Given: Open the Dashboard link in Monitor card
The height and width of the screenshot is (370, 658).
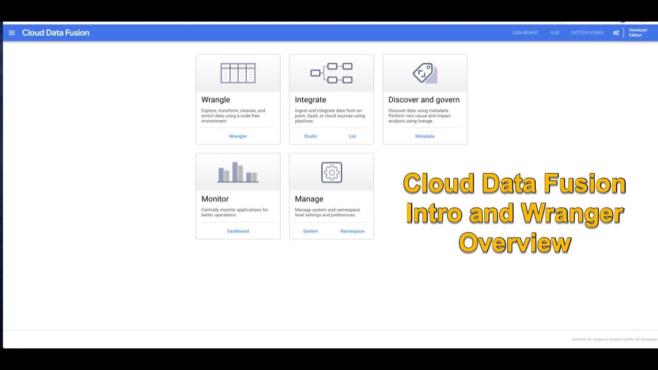Looking at the screenshot, I should [238, 231].
